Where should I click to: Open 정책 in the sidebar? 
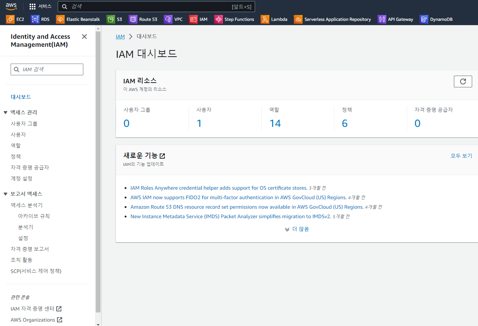click(x=16, y=156)
